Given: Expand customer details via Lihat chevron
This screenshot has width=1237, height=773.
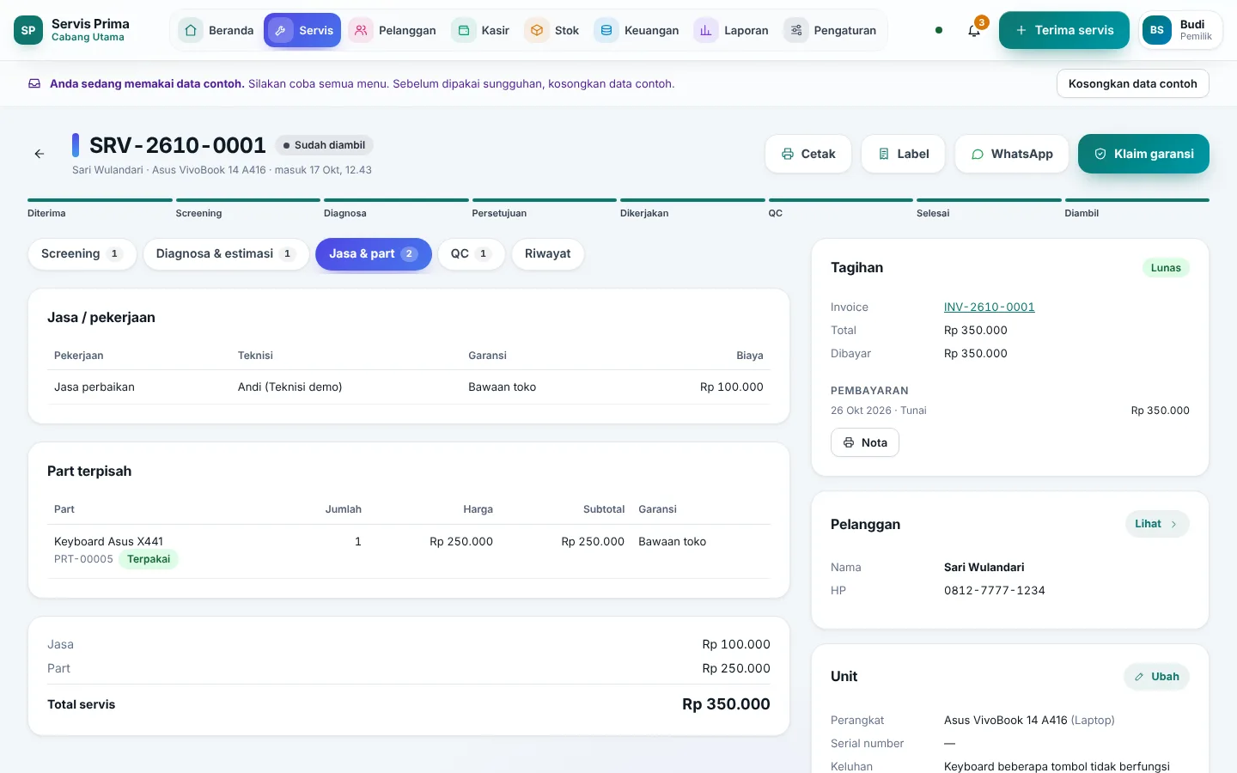Looking at the screenshot, I should 1173,524.
